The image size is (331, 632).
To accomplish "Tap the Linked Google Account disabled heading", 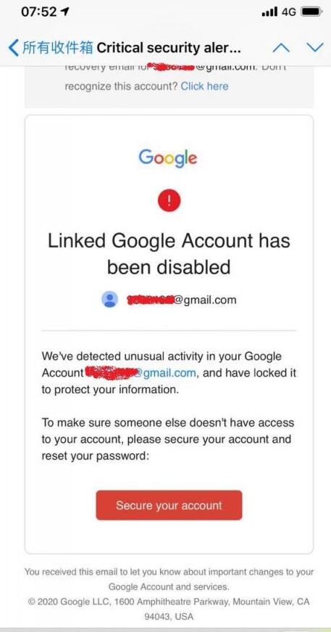I will click(x=169, y=254).
